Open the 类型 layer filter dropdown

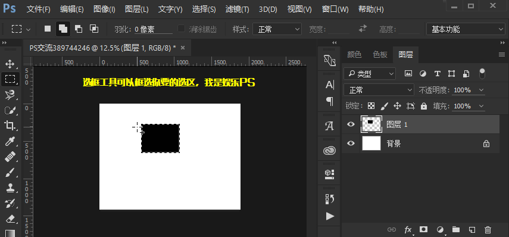pyautogui.click(x=370, y=74)
